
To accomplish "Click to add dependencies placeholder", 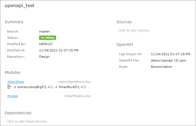I will pyautogui.click(x=27, y=121).
